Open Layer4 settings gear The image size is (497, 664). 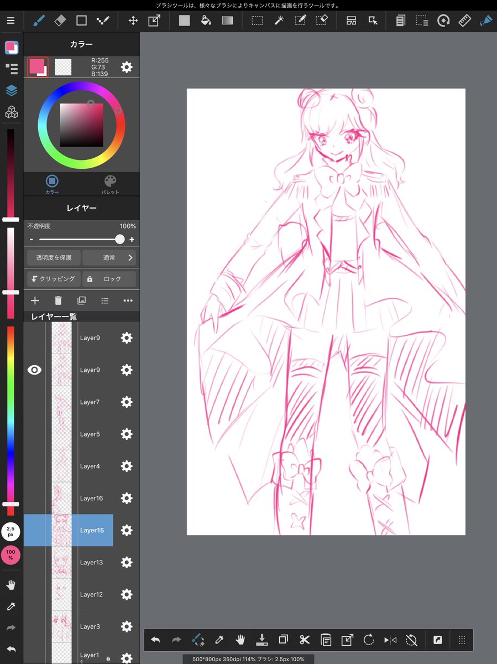(x=127, y=466)
